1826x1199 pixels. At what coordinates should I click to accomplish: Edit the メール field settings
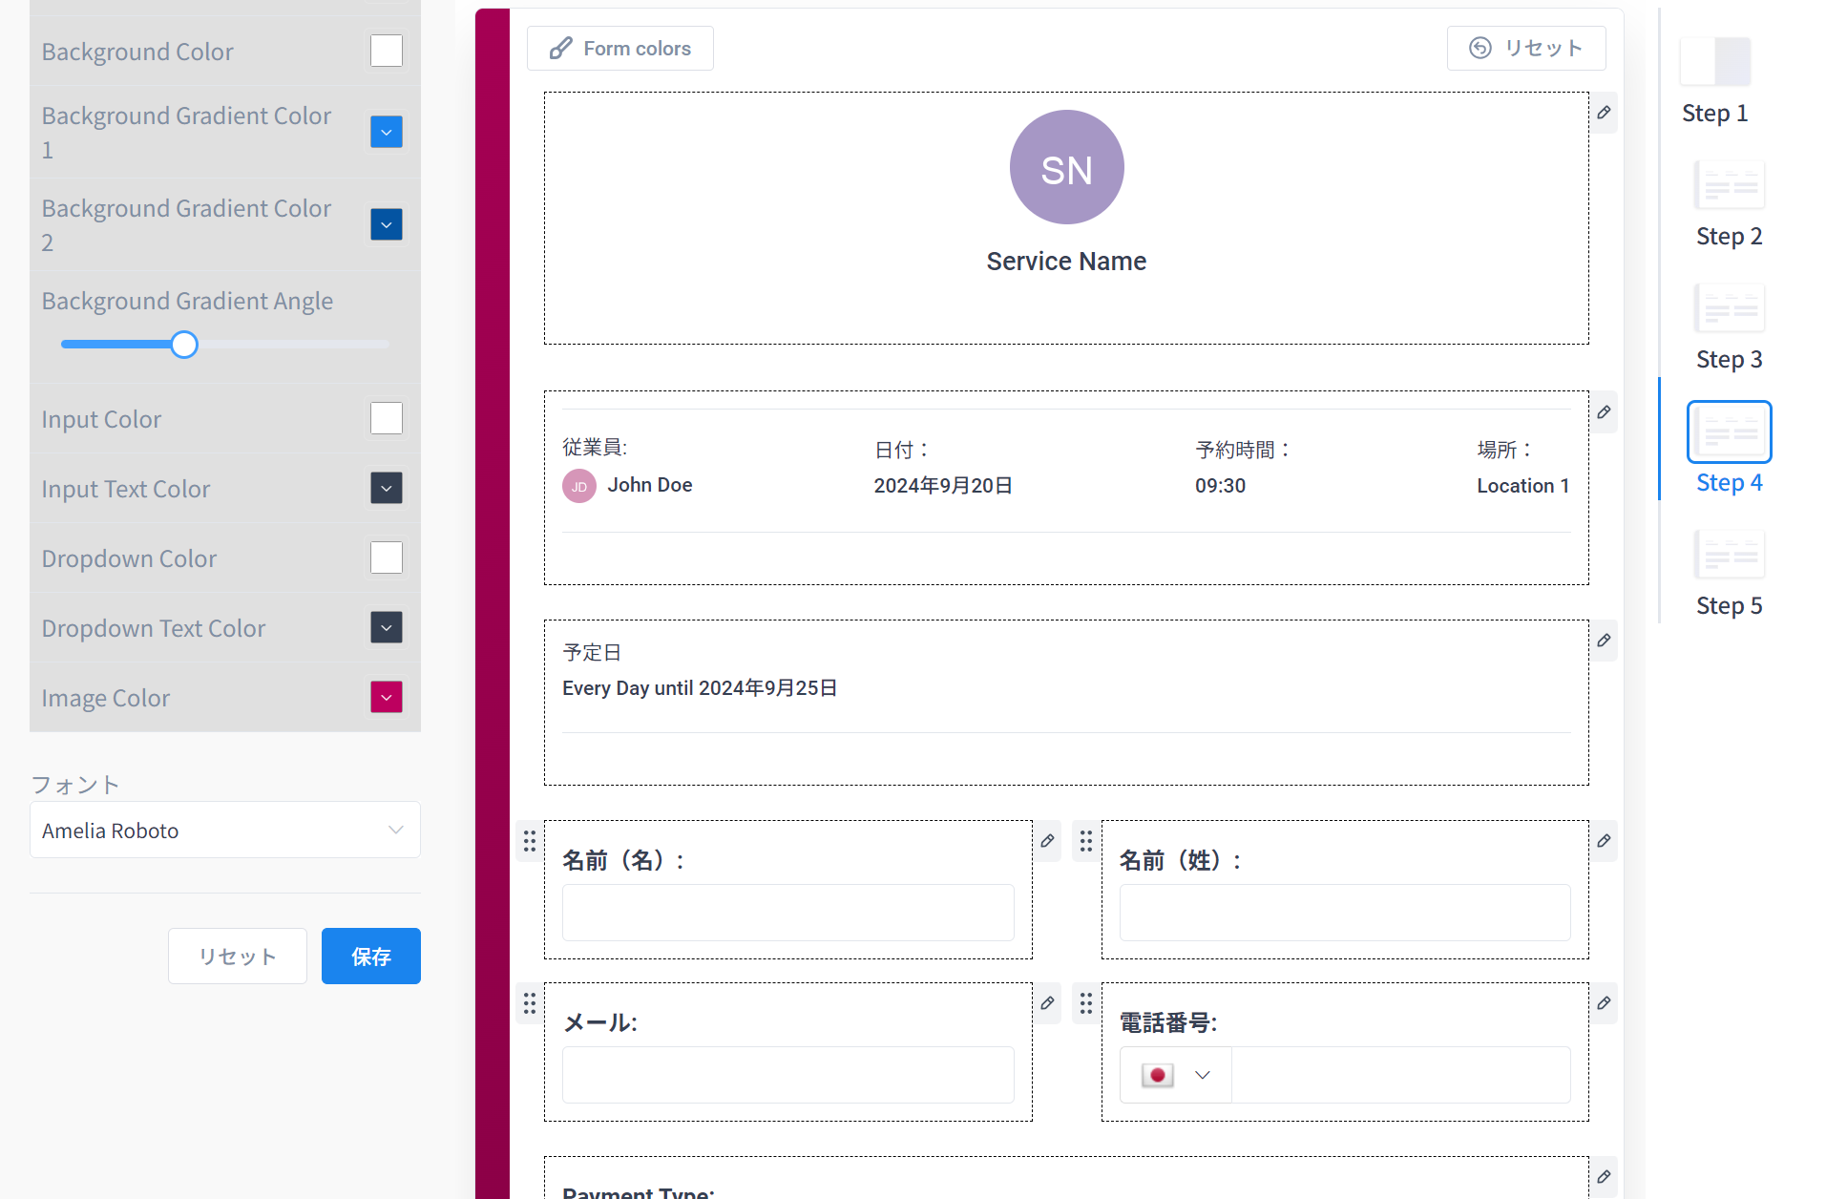coord(1047,1003)
